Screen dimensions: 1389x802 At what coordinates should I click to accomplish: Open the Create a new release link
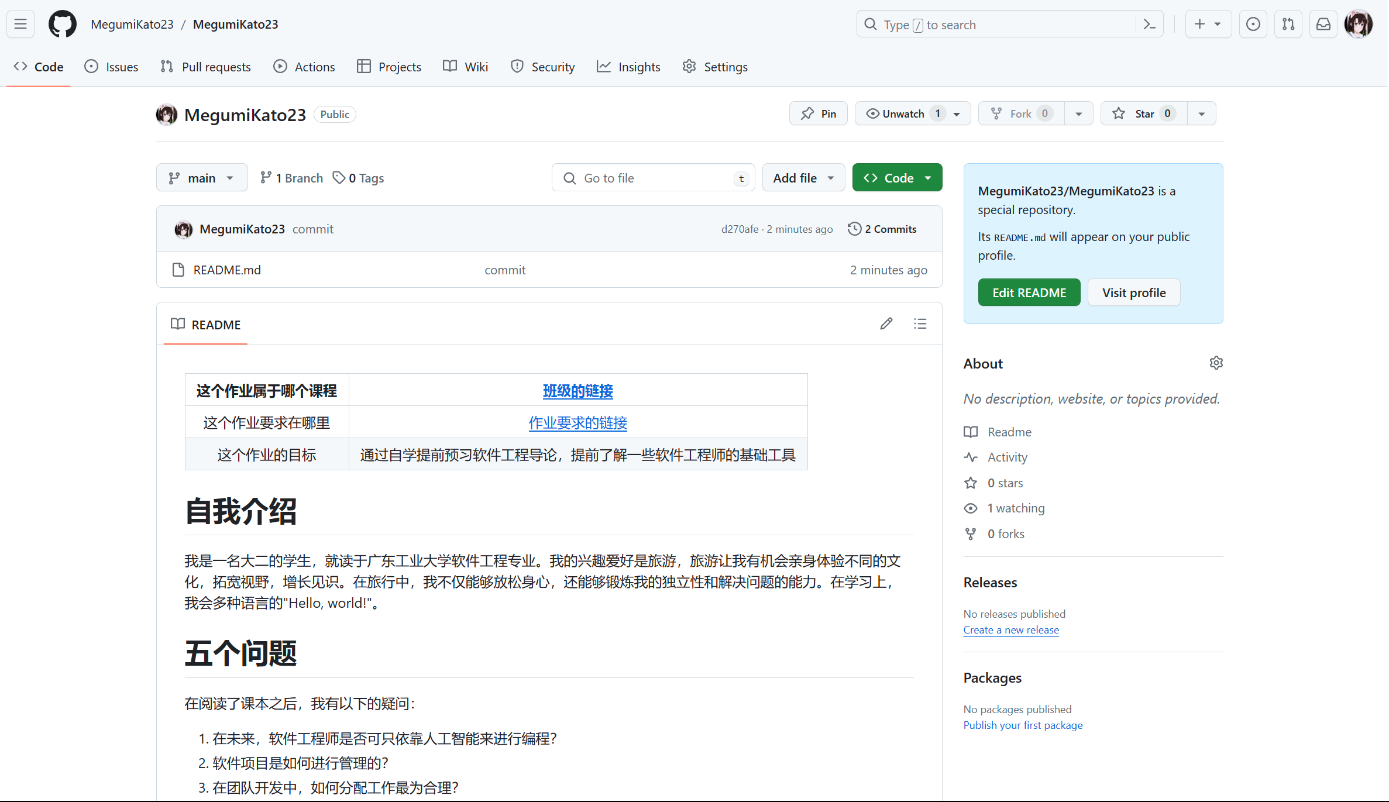(x=1010, y=630)
